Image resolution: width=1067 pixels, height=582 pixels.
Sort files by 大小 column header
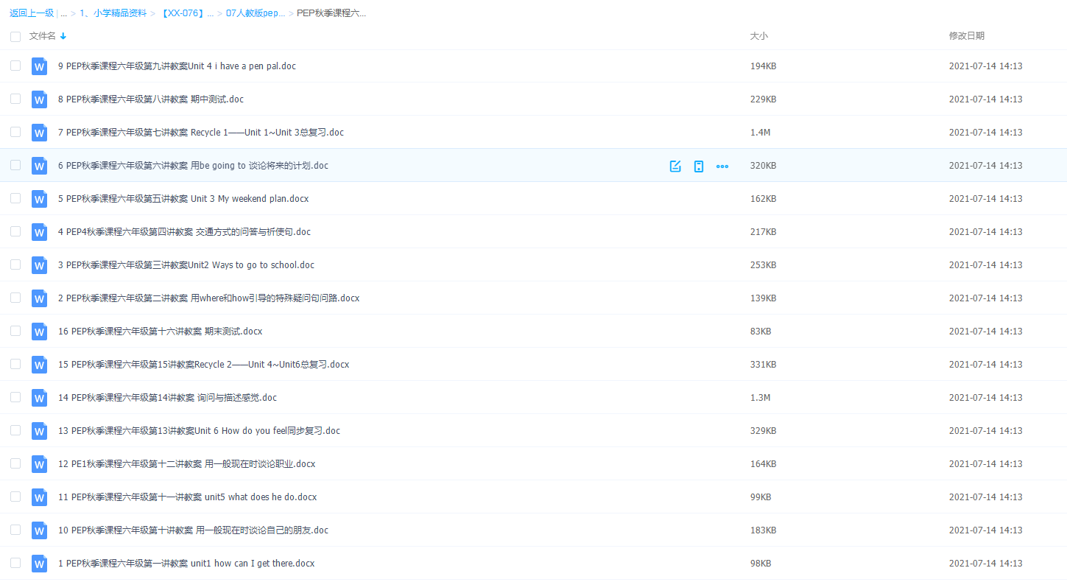(758, 36)
